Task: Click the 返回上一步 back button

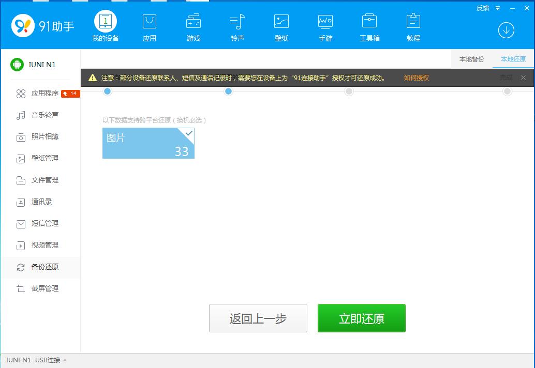Action: [x=258, y=318]
